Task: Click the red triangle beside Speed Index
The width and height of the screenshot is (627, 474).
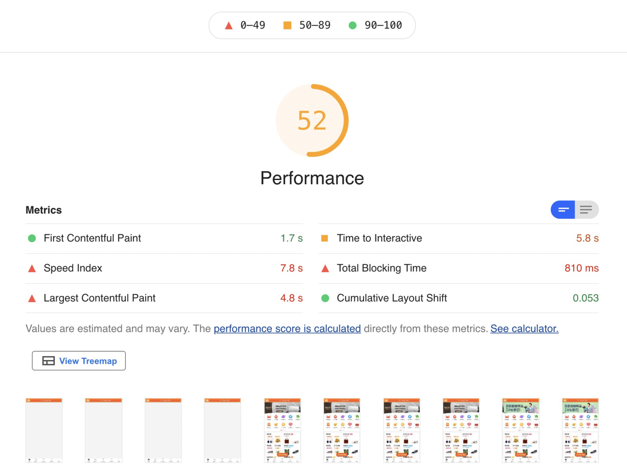Action: [x=32, y=268]
